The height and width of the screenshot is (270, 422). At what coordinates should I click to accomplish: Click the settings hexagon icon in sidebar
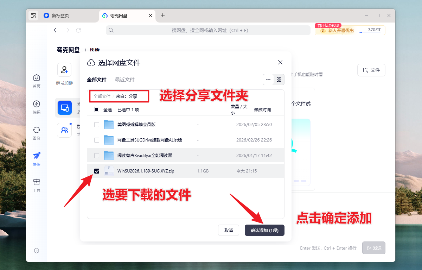click(x=37, y=251)
